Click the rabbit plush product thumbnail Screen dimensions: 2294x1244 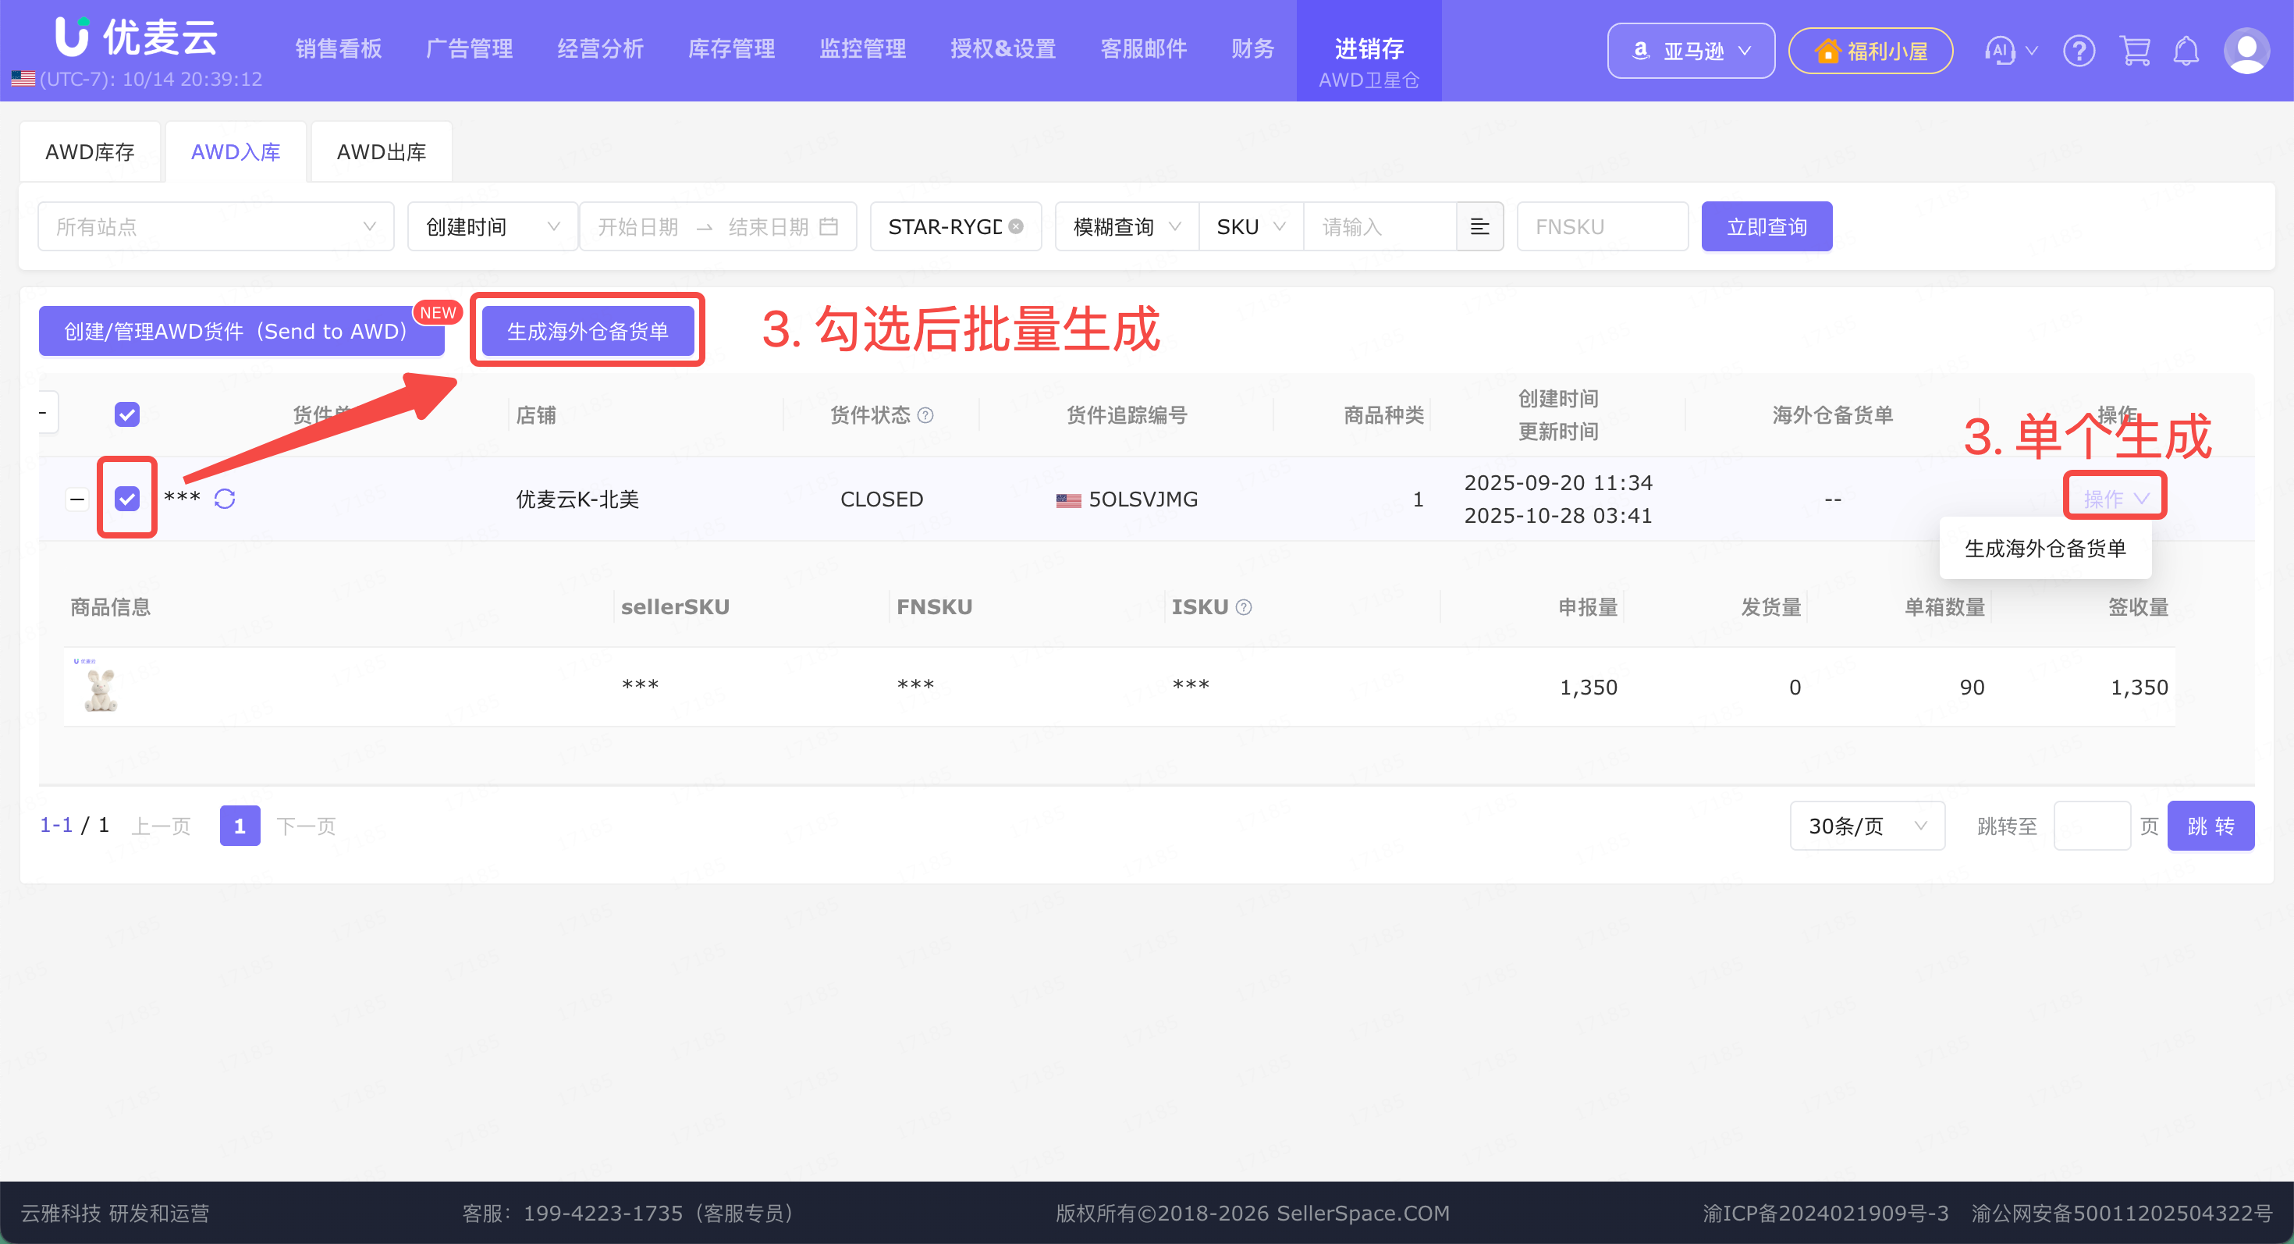coord(99,687)
